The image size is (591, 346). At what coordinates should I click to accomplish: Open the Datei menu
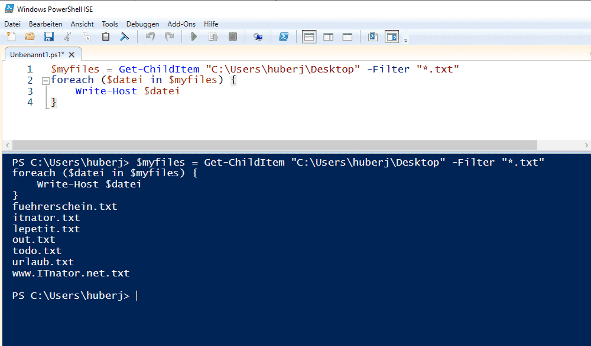pyautogui.click(x=12, y=24)
